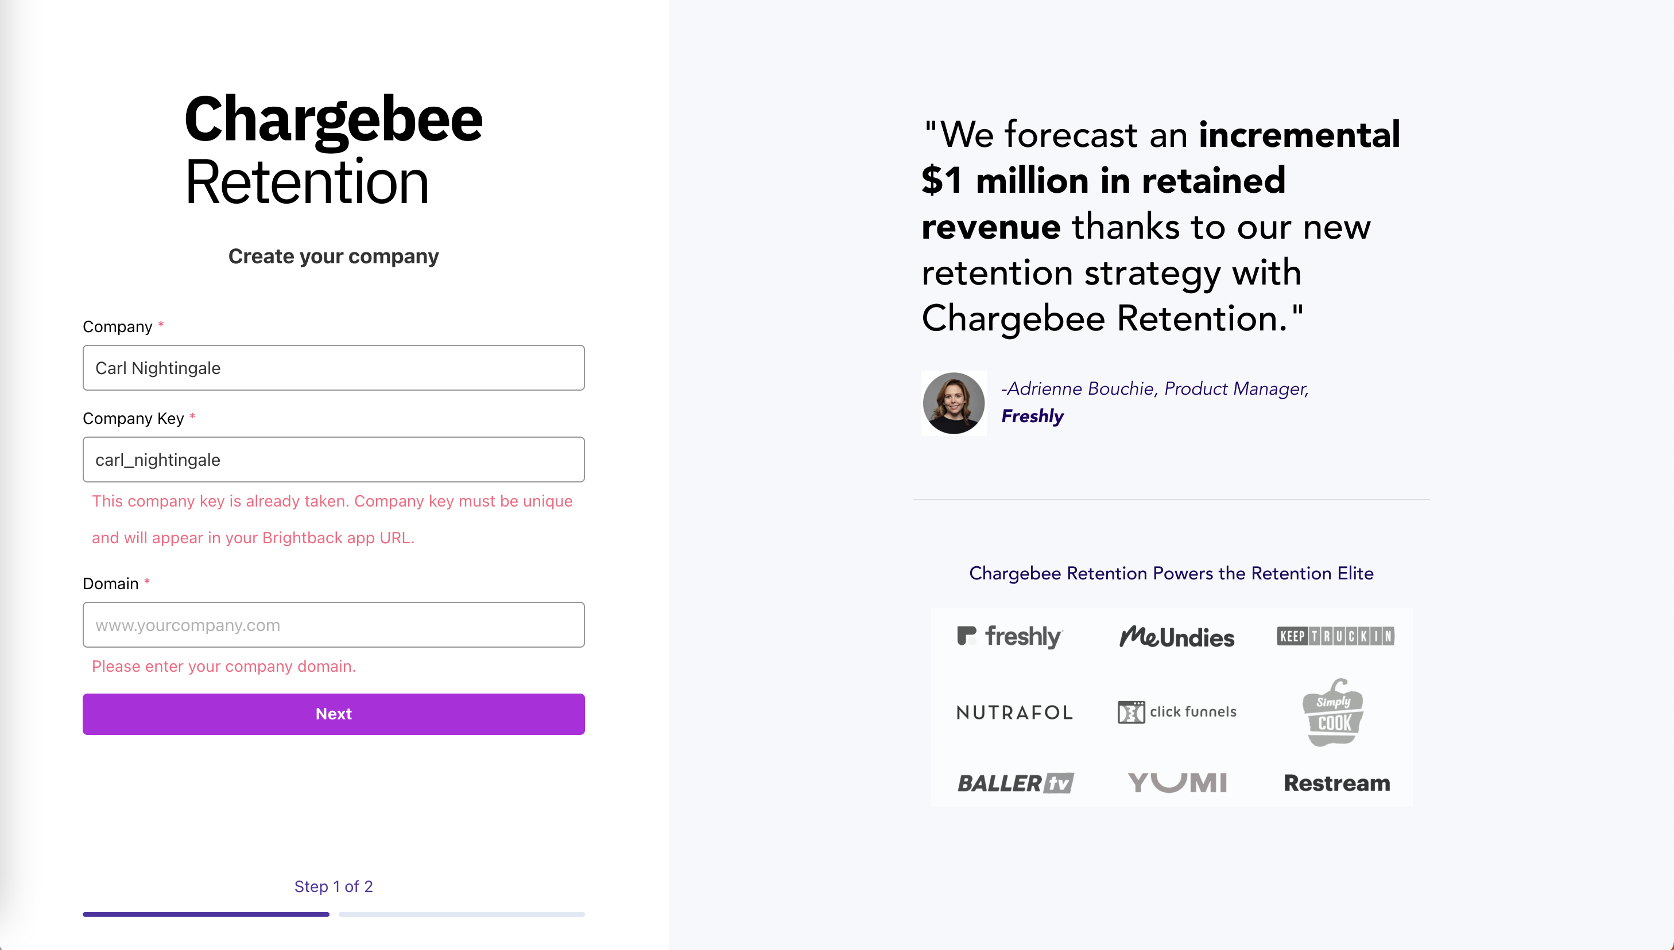Click the MeUndies logo
Screen dimensions: 1674x950
pyautogui.click(x=1176, y=637)
